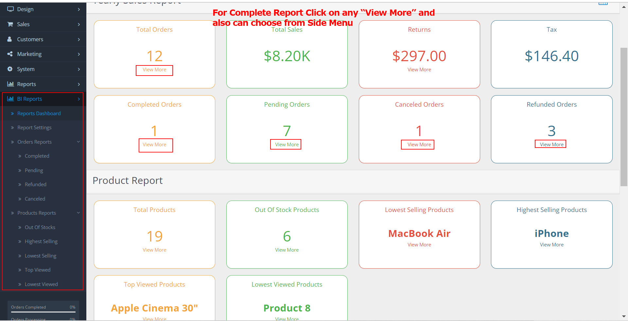This screenshot has height=321, width=628.
Task: Click the Product 8 product name
Action: coord(287,308)
